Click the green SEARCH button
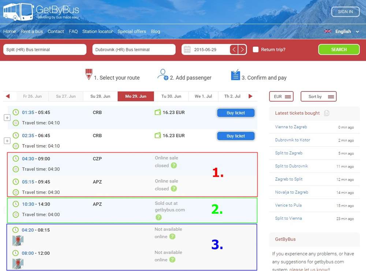The width and height of the screenshot is (366, 271). point(339,49)
